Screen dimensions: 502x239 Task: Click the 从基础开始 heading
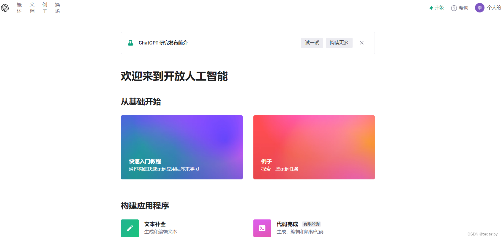[x=141, y=102]
